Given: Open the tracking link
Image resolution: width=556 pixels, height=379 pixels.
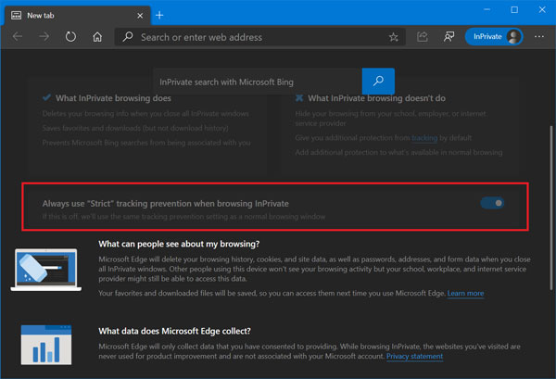Looking at the screenshot, I should point(424,138).
